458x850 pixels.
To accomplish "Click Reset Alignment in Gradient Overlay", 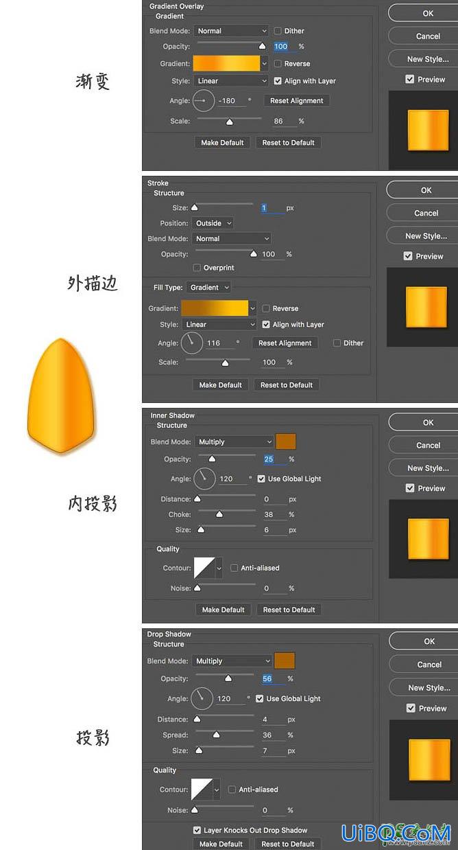I will tap(297, 101).
